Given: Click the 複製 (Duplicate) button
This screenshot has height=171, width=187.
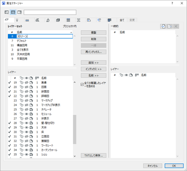Looking at the screenshot, I should 93,33.
